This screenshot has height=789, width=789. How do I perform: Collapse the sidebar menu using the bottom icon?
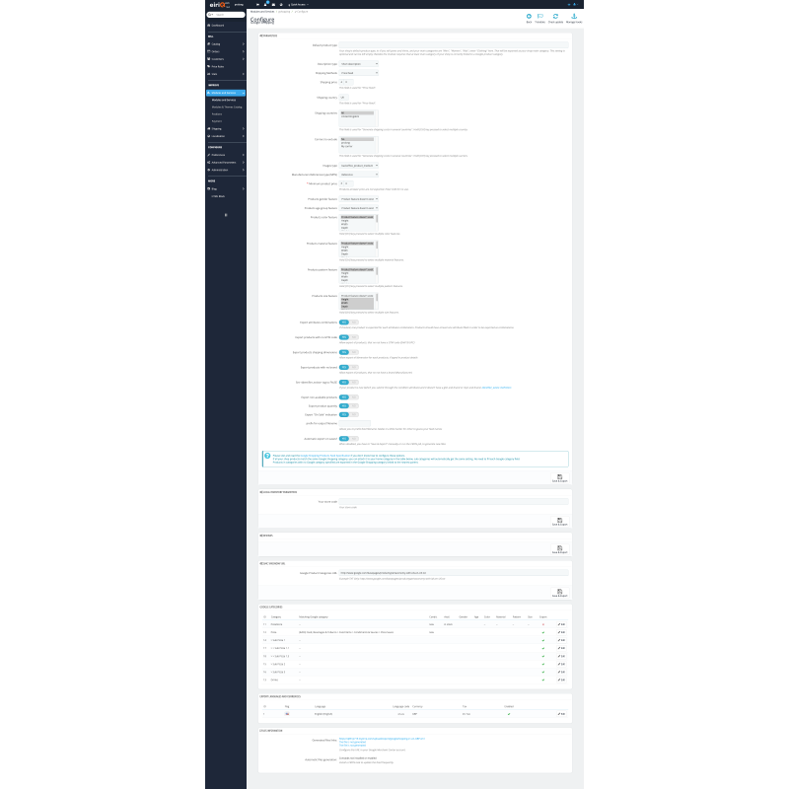pos(226,214)
